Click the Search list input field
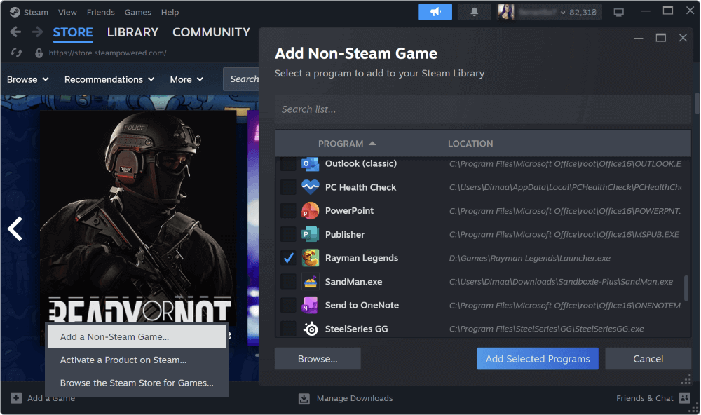This screenshot has width=701, height=415. 482,109
